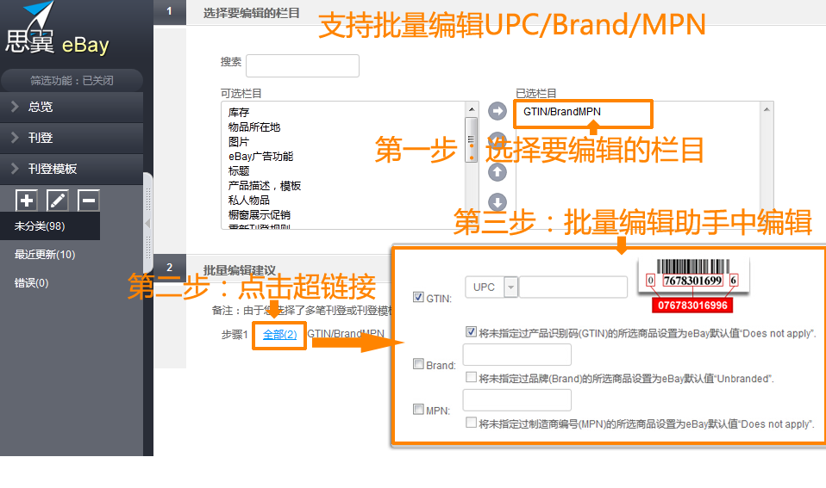Select 图片 in available columns
826x488 pixels.
click(238, 142)
